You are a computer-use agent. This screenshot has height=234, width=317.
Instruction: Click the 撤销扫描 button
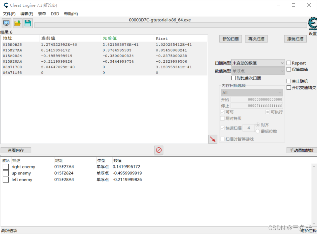[295, 39]
